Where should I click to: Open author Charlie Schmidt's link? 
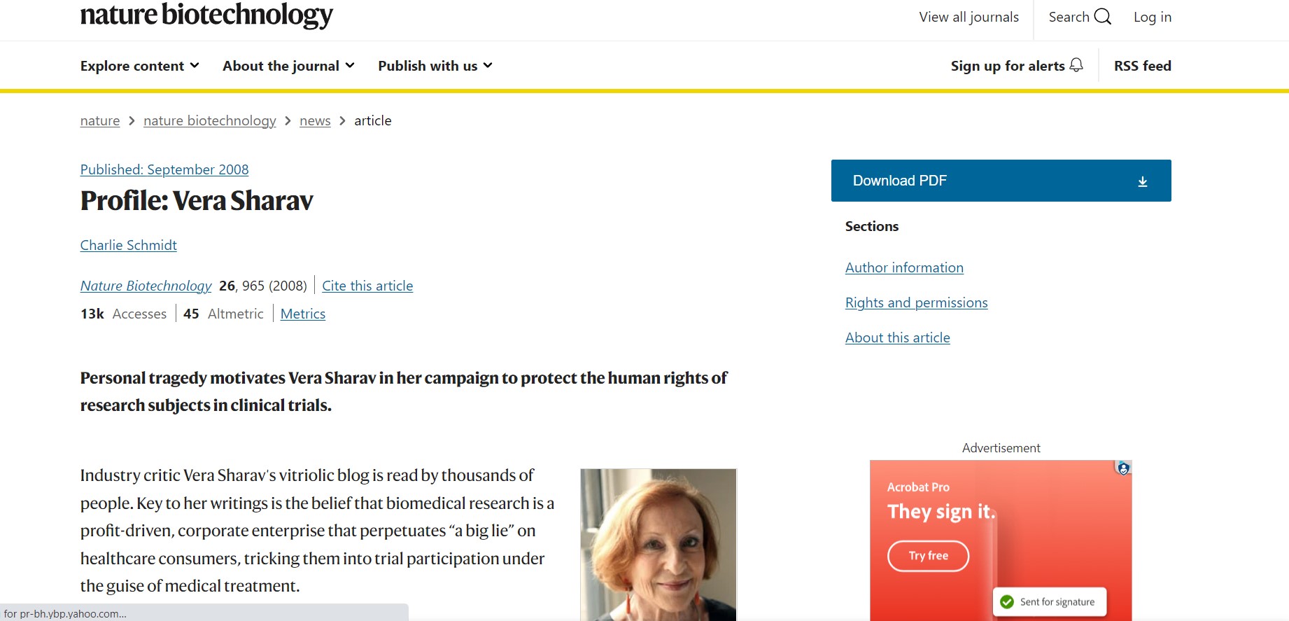(x=129, y=245)
